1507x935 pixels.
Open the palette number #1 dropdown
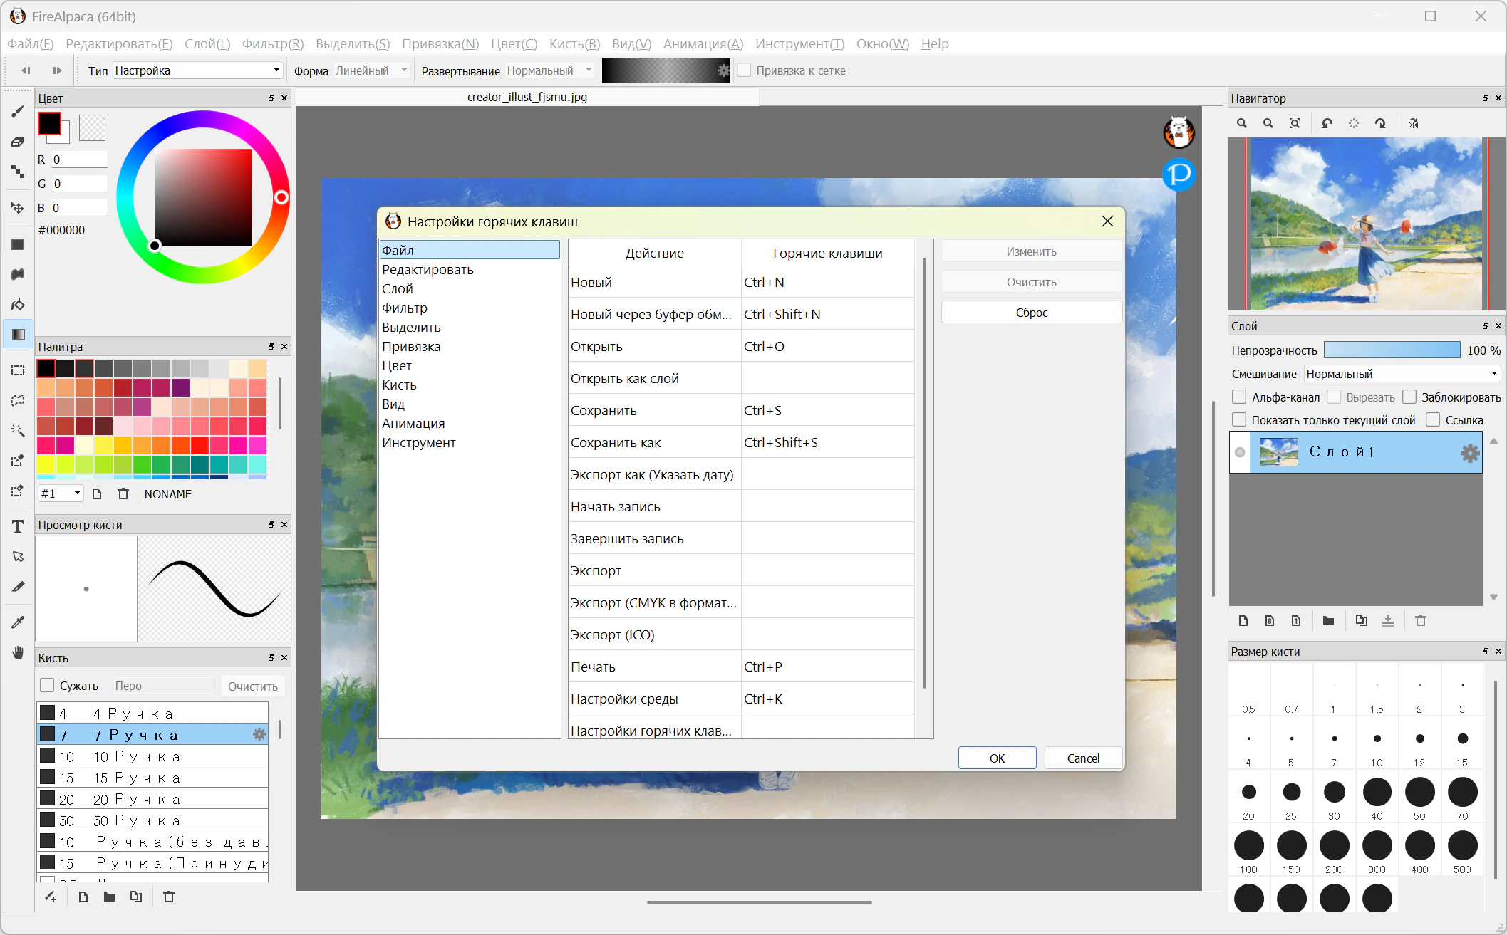(61, 493)
